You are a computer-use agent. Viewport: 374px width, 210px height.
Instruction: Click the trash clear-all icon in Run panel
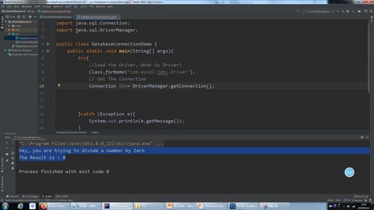pyautogui.click(x=13, y=168)
